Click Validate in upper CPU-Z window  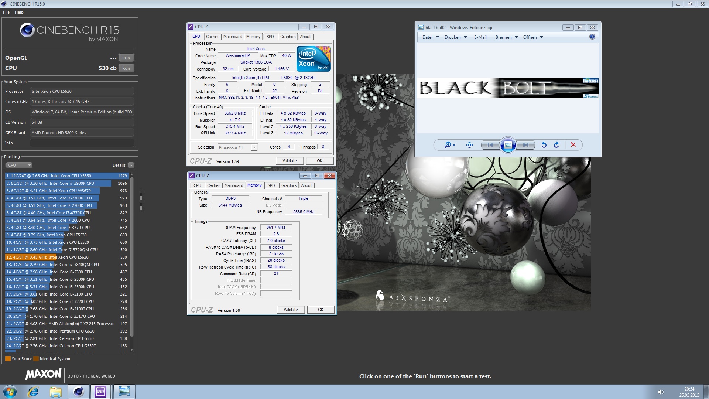coord(290,161)
